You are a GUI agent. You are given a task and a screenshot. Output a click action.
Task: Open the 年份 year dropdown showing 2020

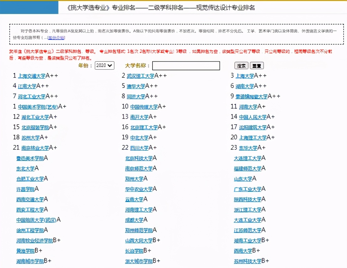pos(104,66)
